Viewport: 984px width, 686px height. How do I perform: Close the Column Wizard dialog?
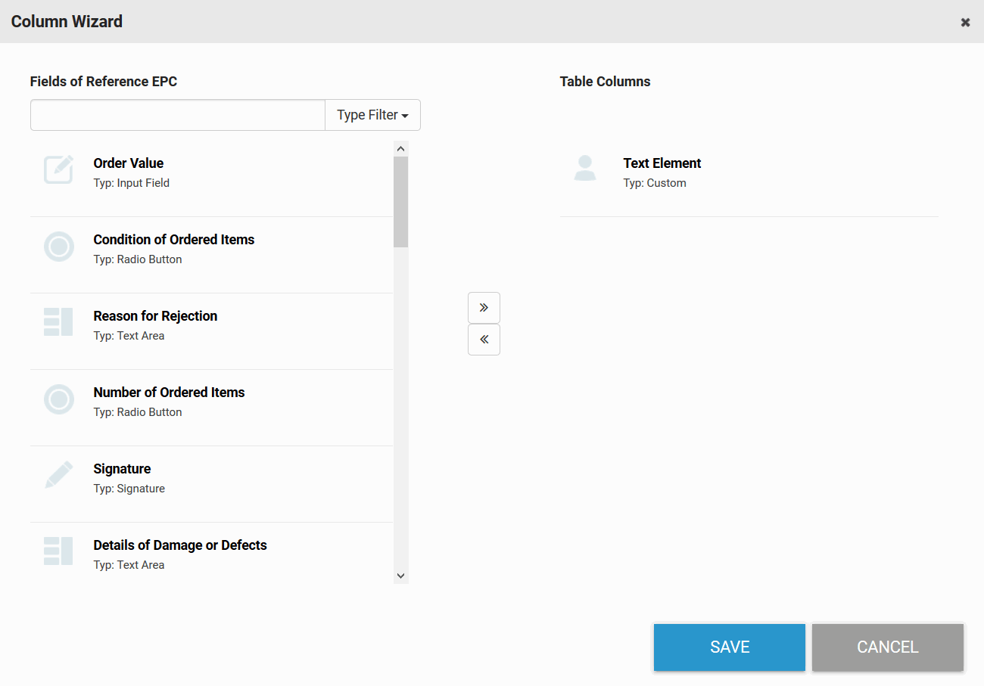tap(965, 22)
